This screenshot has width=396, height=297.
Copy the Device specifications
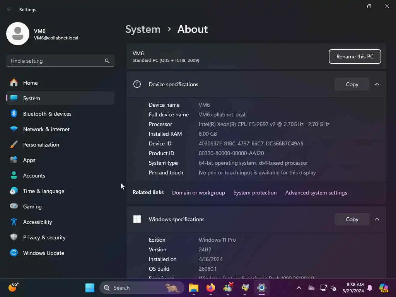point(352,84)
